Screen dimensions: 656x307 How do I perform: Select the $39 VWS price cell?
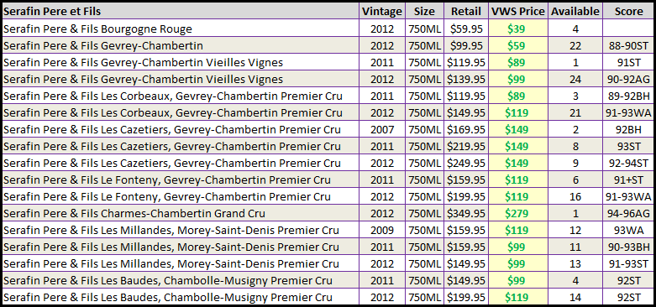tap(518, 29)
